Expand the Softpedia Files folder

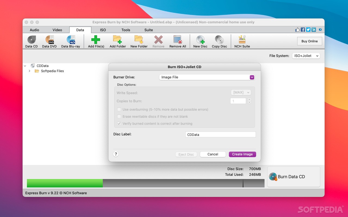click(x=30, y=71)
